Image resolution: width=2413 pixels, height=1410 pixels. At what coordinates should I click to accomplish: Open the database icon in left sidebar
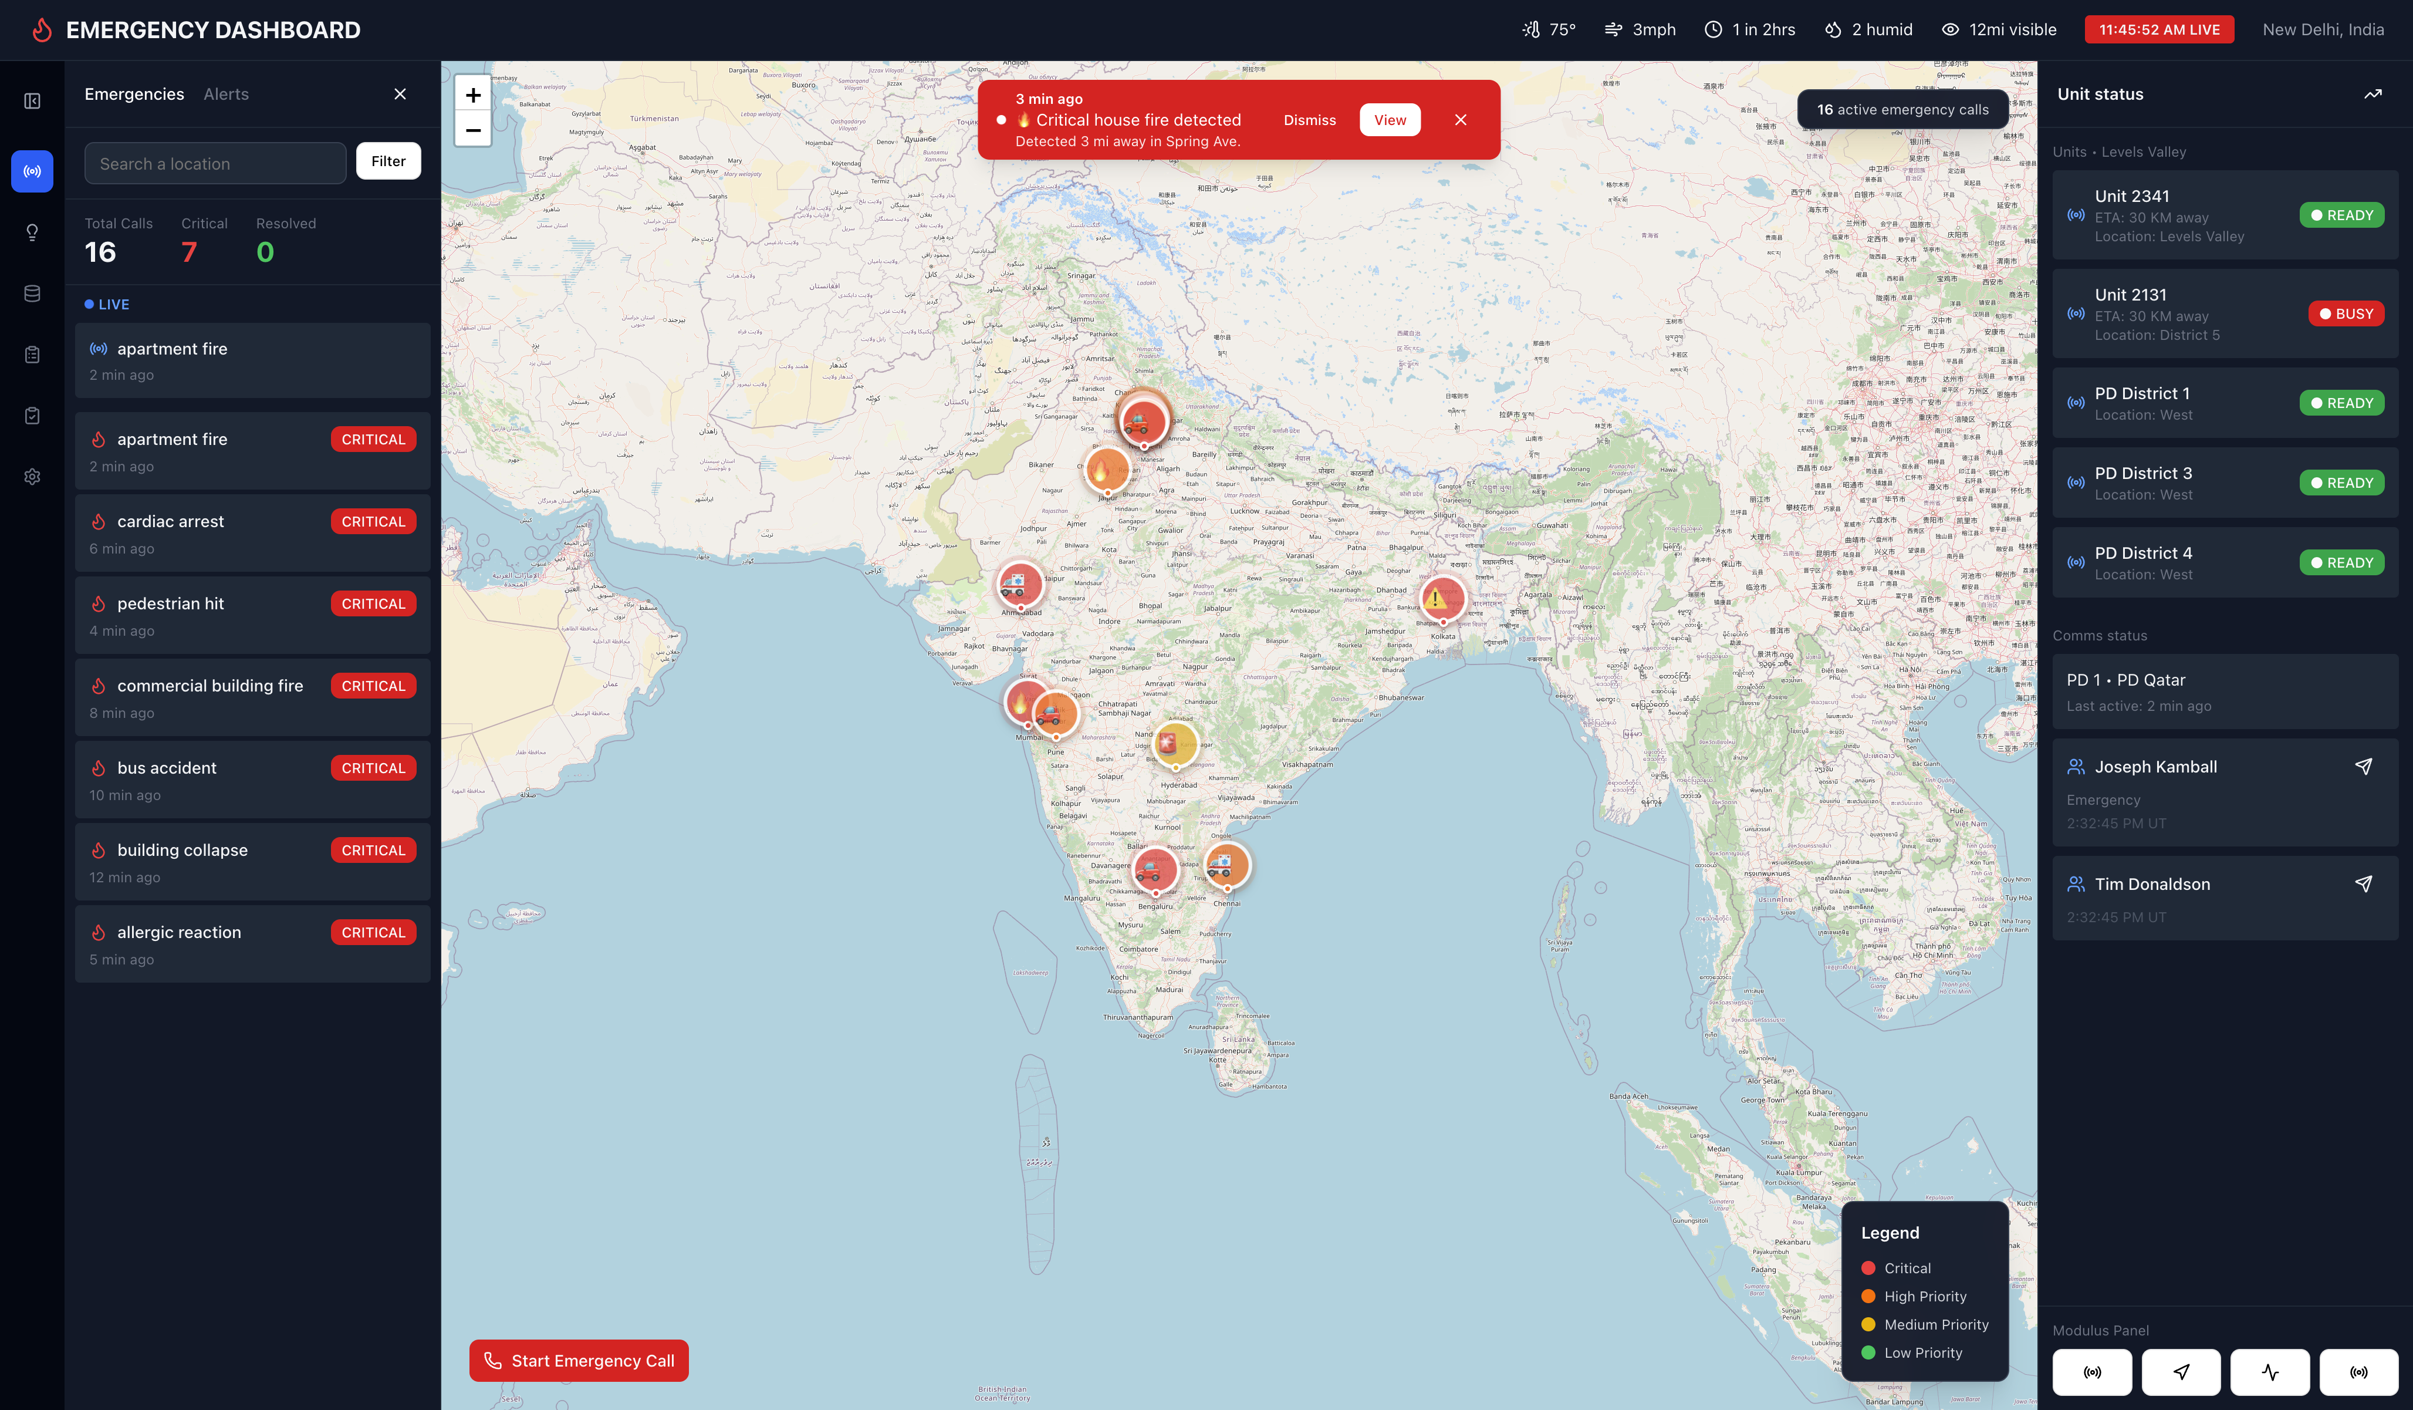(x=32, y=294)
